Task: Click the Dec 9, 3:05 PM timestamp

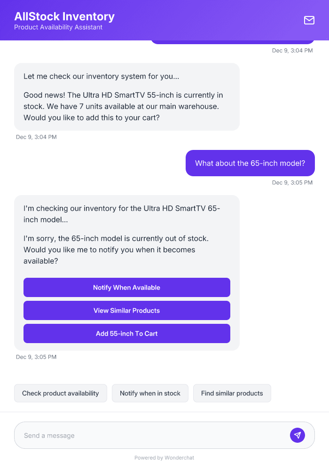Action: click(x=36, y=357)
